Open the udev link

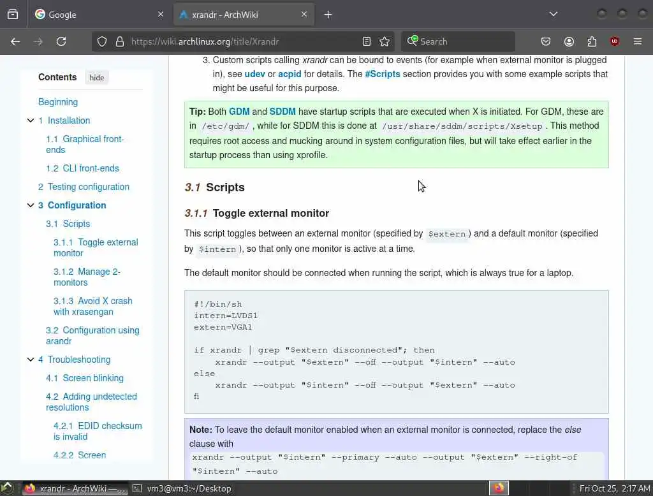click(x=254, y=74)
